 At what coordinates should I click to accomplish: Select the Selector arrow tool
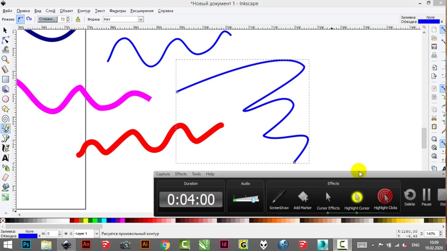(x=5, y=31)
